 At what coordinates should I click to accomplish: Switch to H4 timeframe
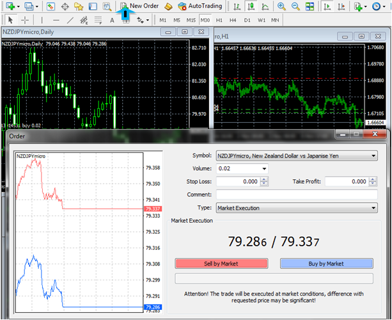coord(233,20)
